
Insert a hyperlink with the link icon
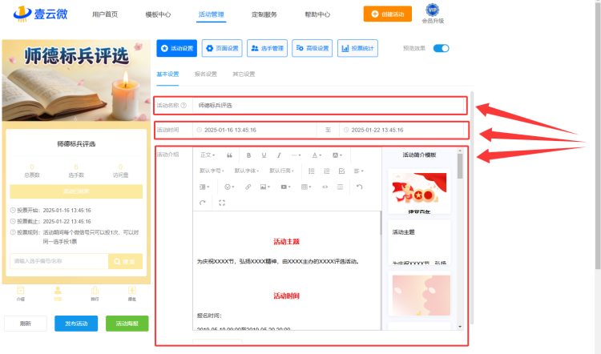click(x=248, y=187)
